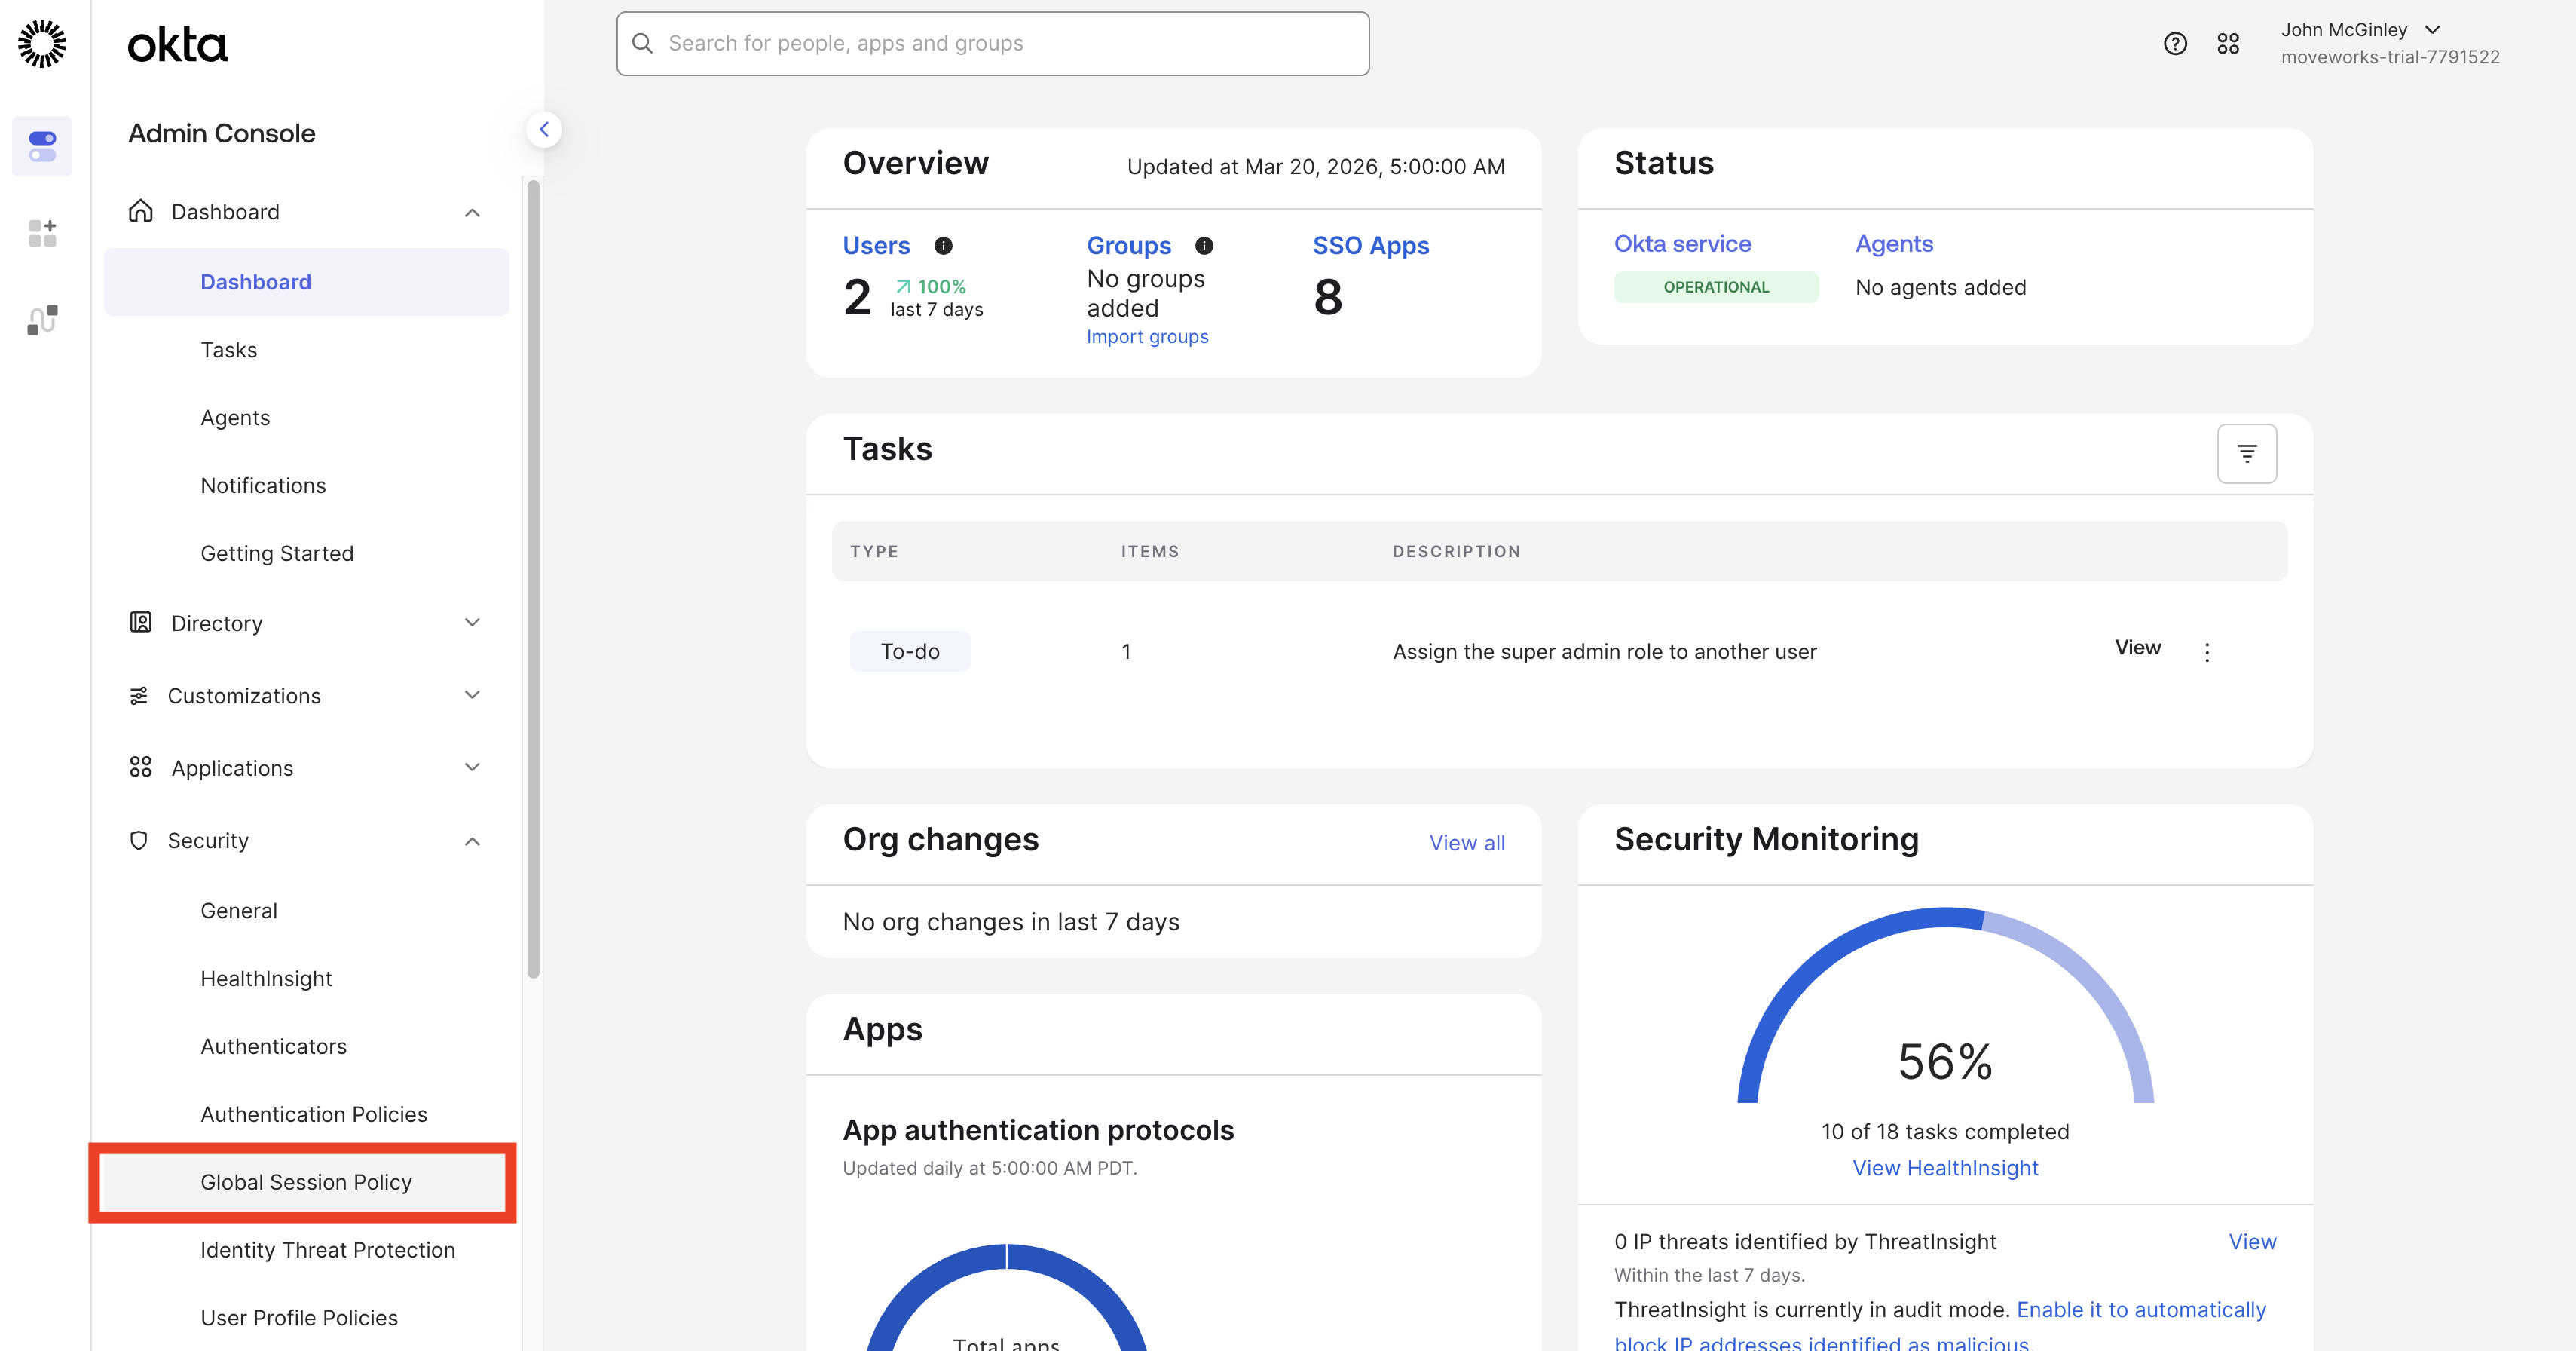Collapse the sidebar with the chevron button
2576x1351 pixels.
[544, 130]
